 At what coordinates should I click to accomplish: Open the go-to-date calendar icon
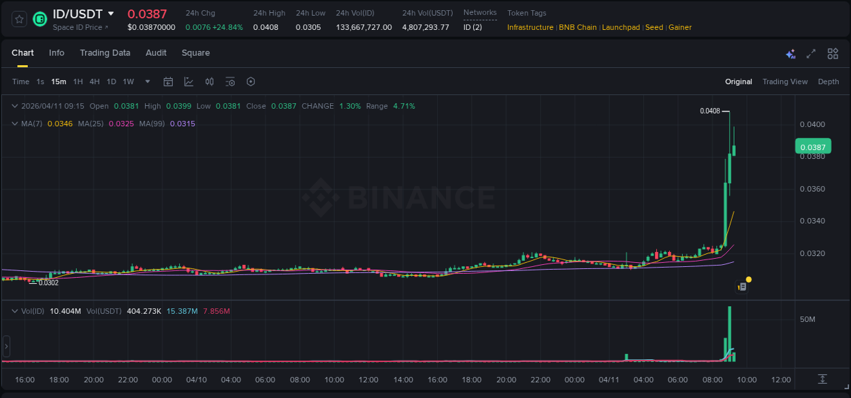coord(168,82)
